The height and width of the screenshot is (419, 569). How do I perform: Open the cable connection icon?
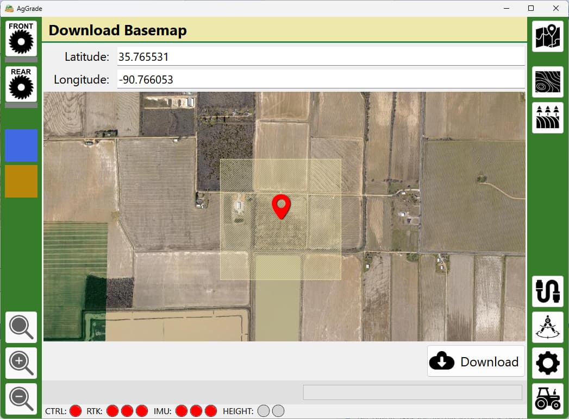pos(547,291)
